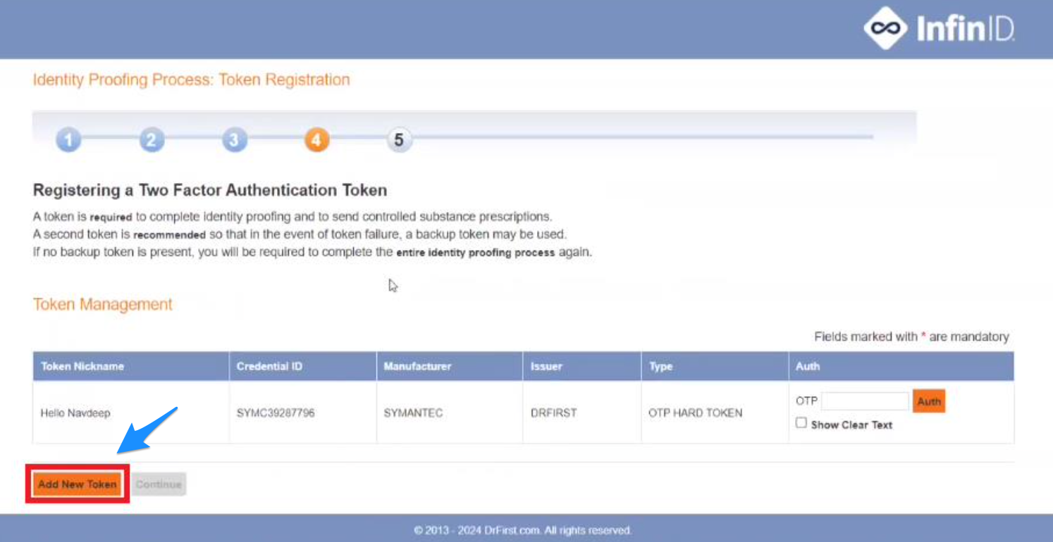Click the orange Auth button
The image size is (1053, 542).
928,401
